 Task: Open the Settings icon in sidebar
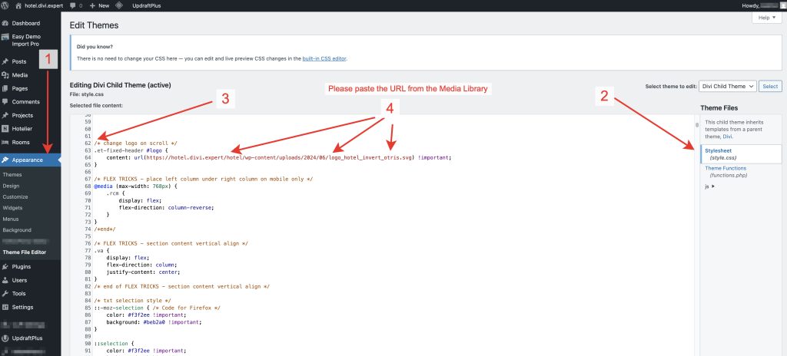click(x=5, y=307)
